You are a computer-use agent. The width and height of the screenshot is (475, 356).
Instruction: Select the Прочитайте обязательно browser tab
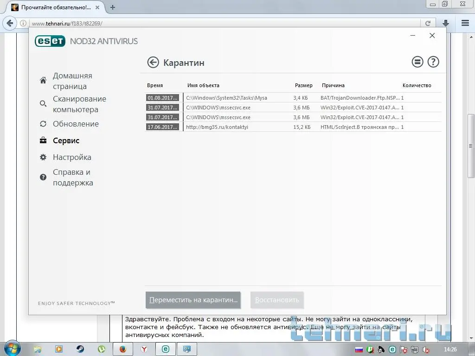pyautogui.click(x=55, y=7)
